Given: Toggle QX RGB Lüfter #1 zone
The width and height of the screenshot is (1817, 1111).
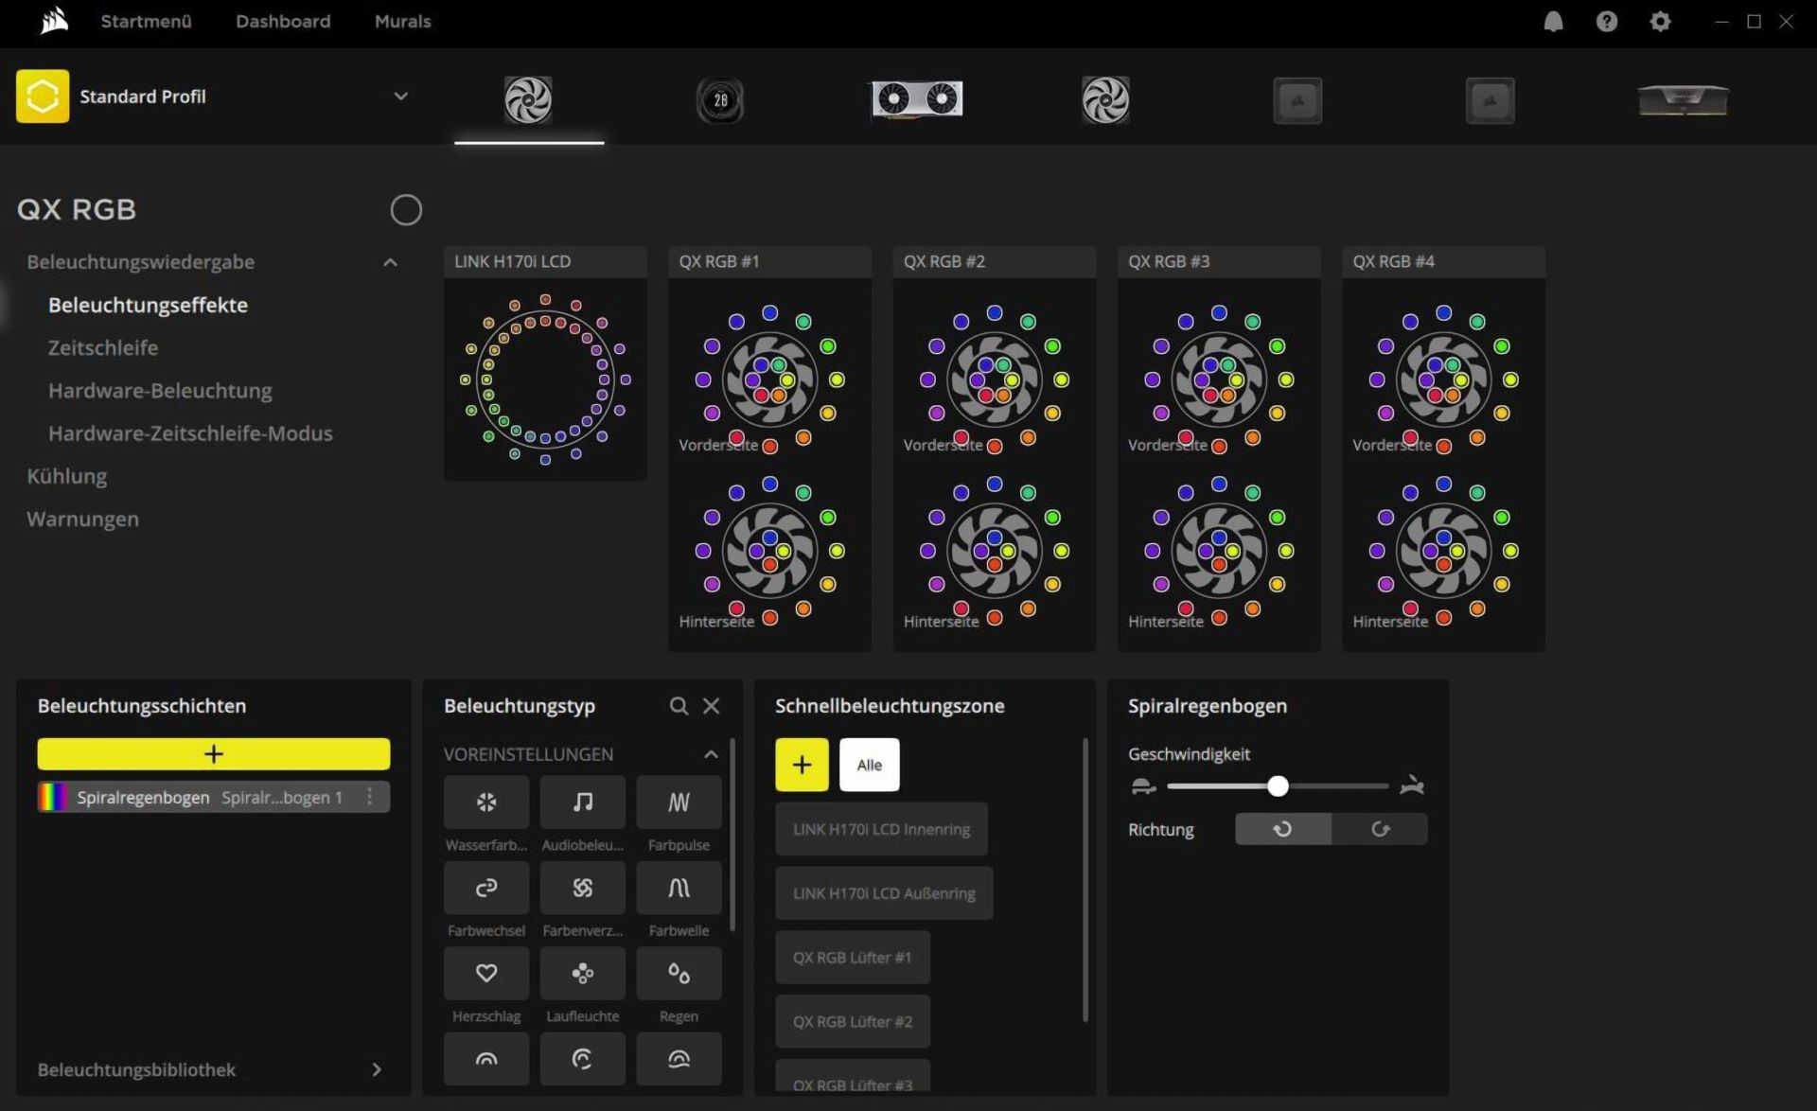Looking at the screenshot, I should click(x=853, y=958).
